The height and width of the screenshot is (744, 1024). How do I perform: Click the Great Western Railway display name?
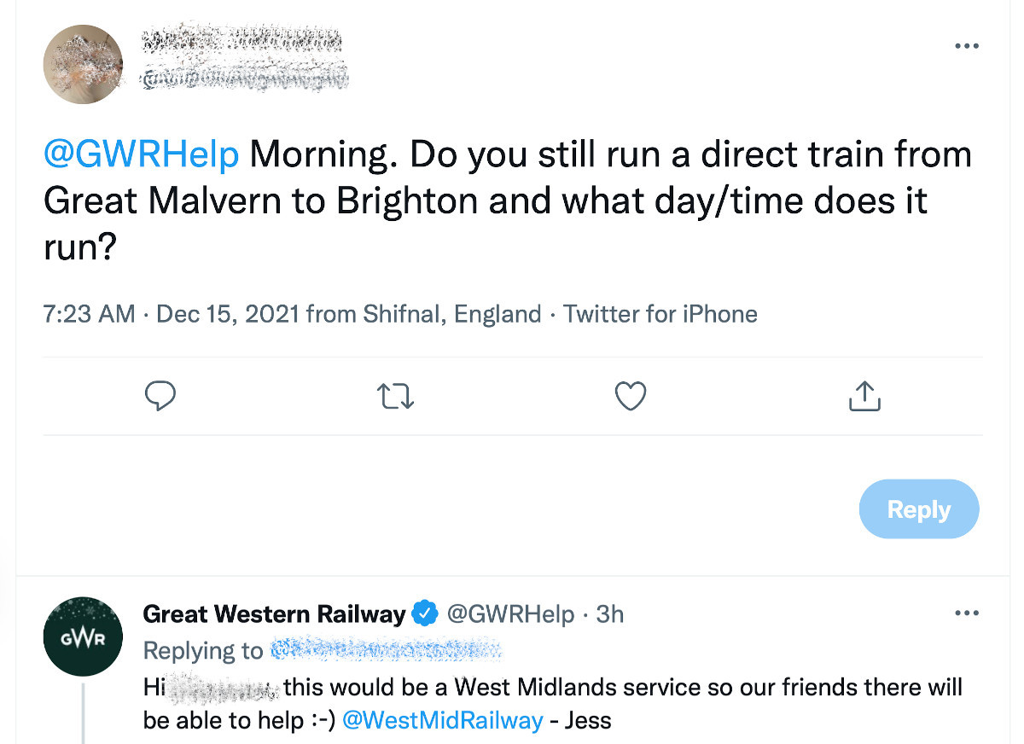coord(274,613)
